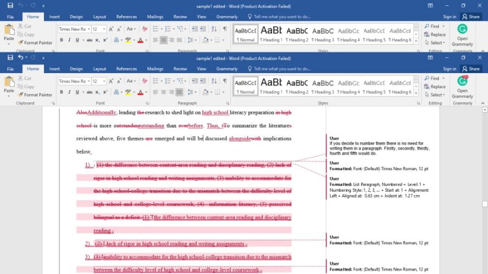Click the Save icon in the lower window's title bar
The image size is (488, 274).
[x=10, y=57]
